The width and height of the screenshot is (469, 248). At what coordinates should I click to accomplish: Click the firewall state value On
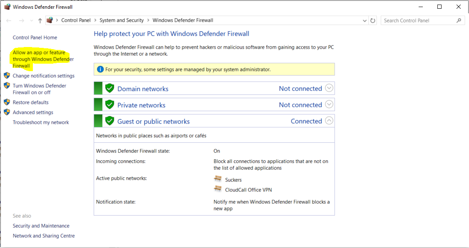[216, 151]
